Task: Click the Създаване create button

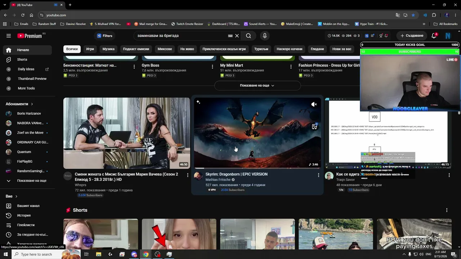Action: point(412,36)
